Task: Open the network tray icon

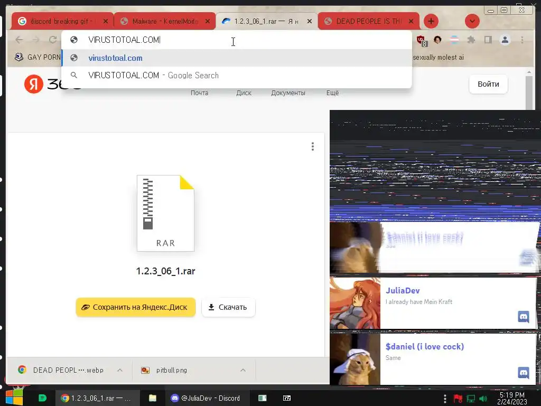Action: (471, 399)
